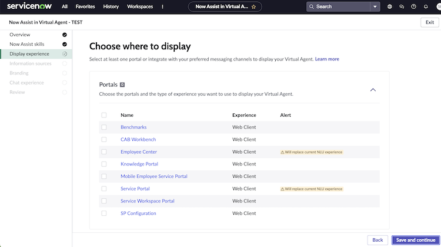The width and height of the screenshot is (441, 247).
Task: Open the Knowledge Portal link
Action: (139, 164)
